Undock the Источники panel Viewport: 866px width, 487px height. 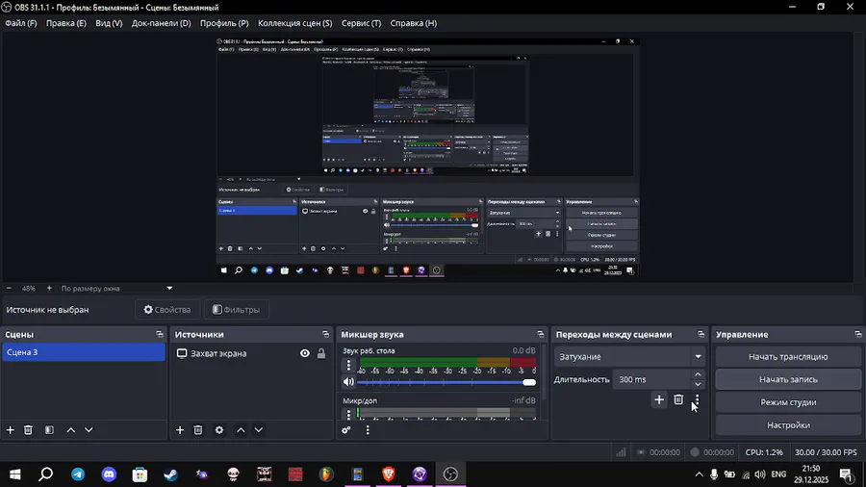pos(325,335)
